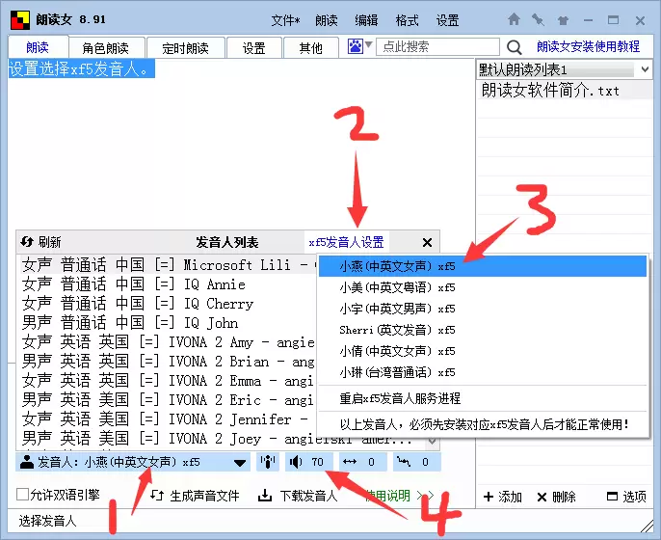Image resolution: width=661 pixels, height=540 pixels.
Task: Click 删除 to remove a file
Action: (557, 497)
